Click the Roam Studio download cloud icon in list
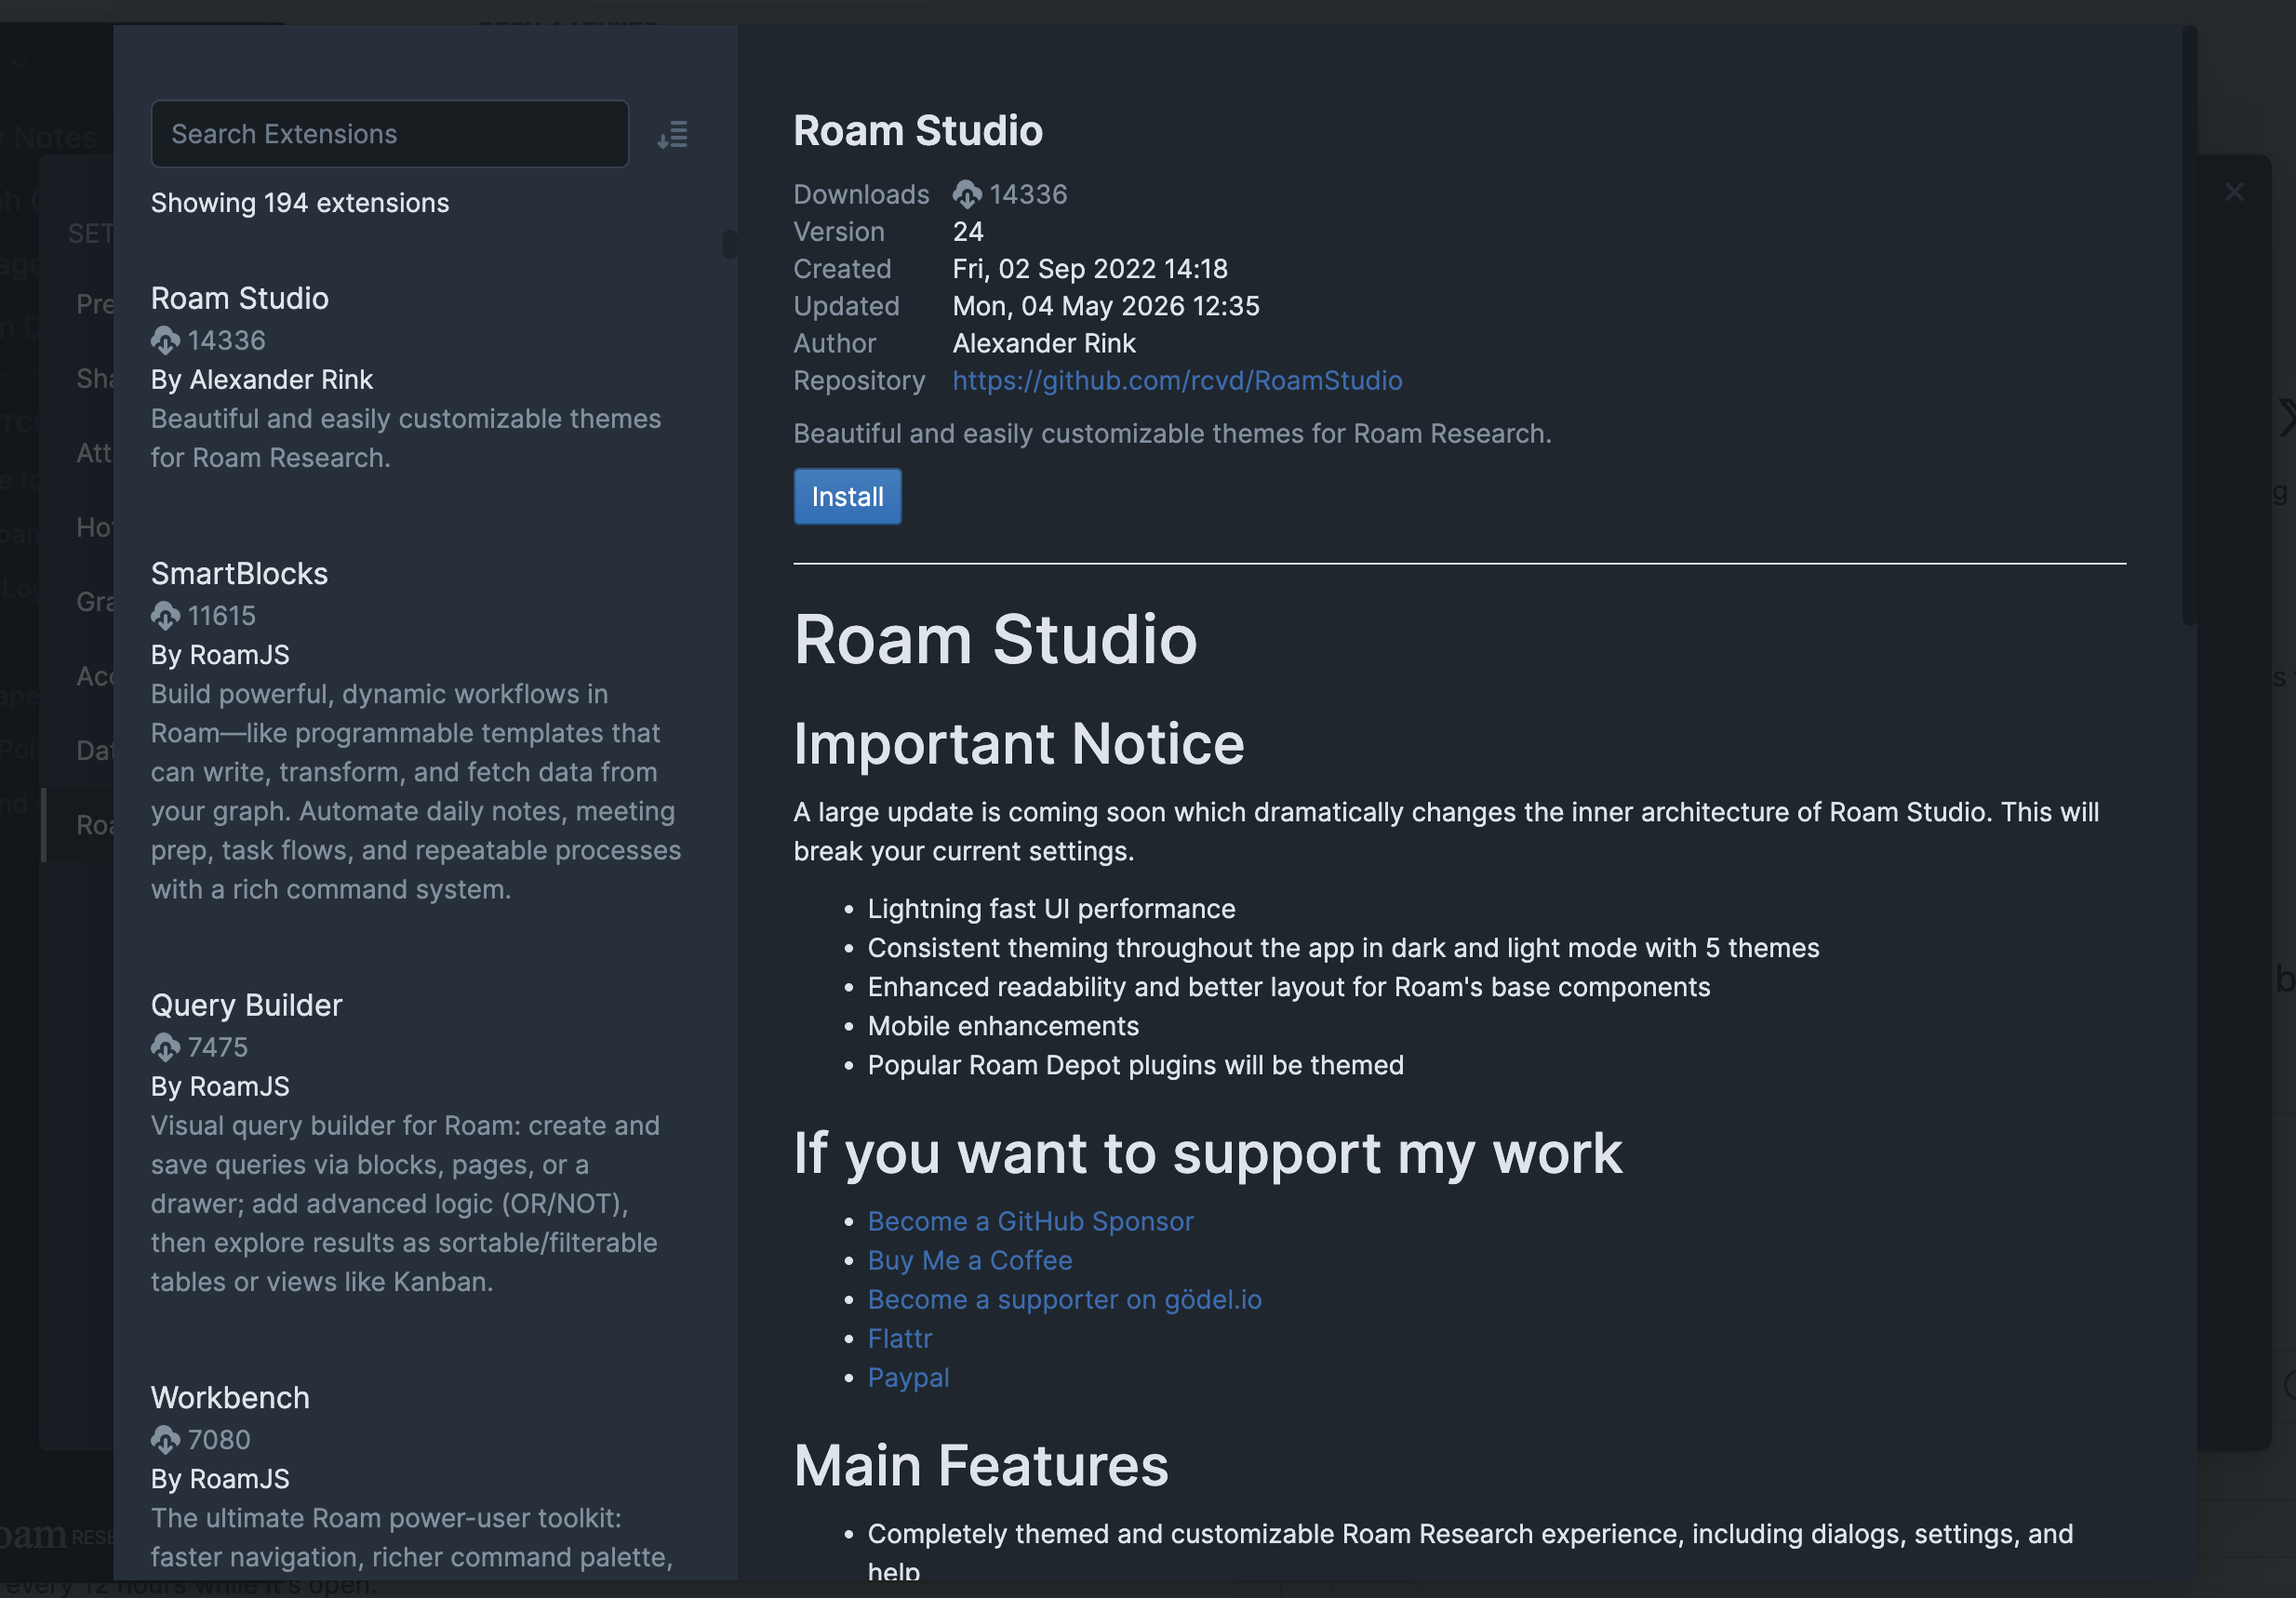The width and height of the screenshot is (2296, 1598). pos(165,341)
